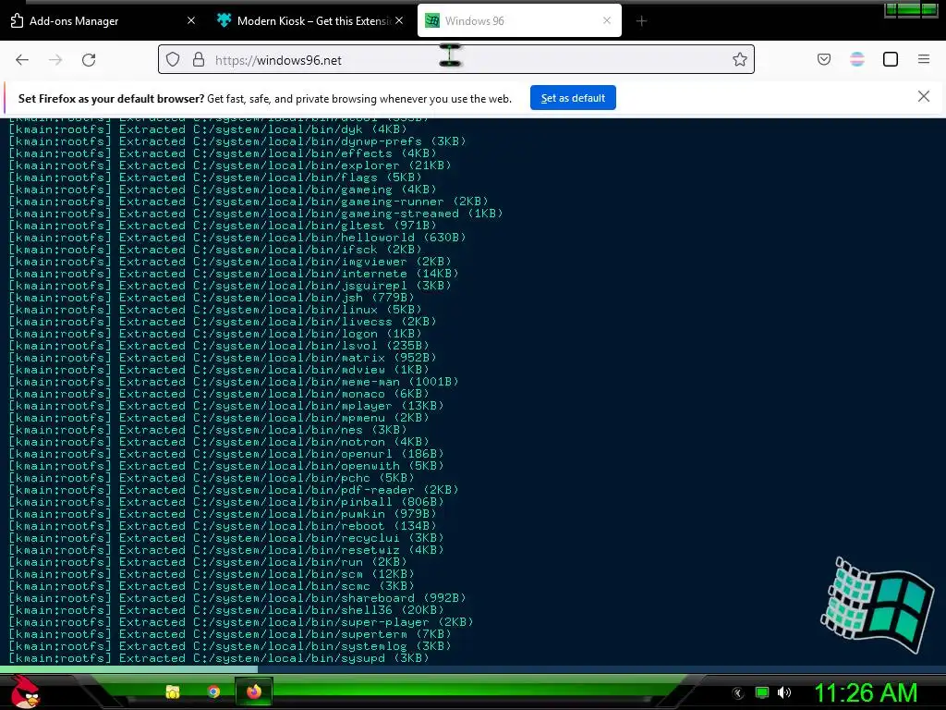Click Set as default button
Viewport: 946px width, 710px height.
click(573, 98)
